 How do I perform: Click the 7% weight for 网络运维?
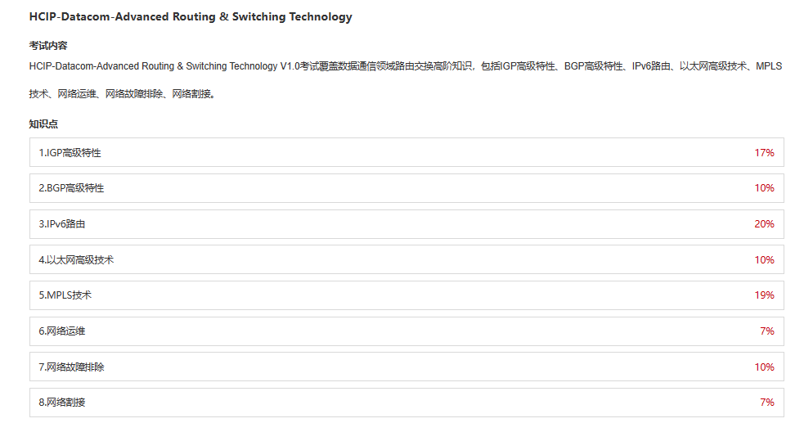coord(767,331)
